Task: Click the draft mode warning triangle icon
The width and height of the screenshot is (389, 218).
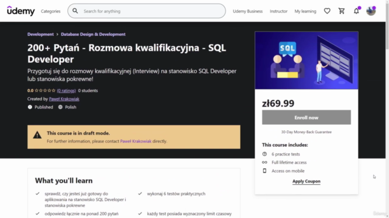Action: pyautogui.click(x=37, y=135)
